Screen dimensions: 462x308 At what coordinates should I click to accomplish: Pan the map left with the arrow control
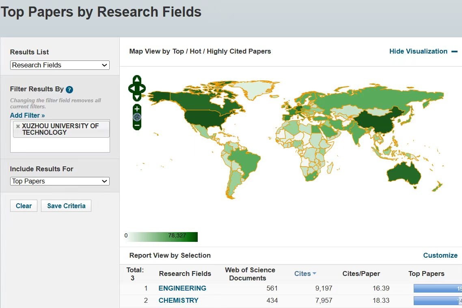click(x=132, y=88)
